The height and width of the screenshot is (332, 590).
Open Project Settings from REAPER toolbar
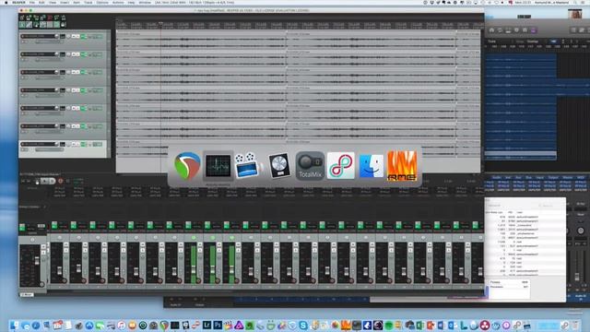(43, 18)
